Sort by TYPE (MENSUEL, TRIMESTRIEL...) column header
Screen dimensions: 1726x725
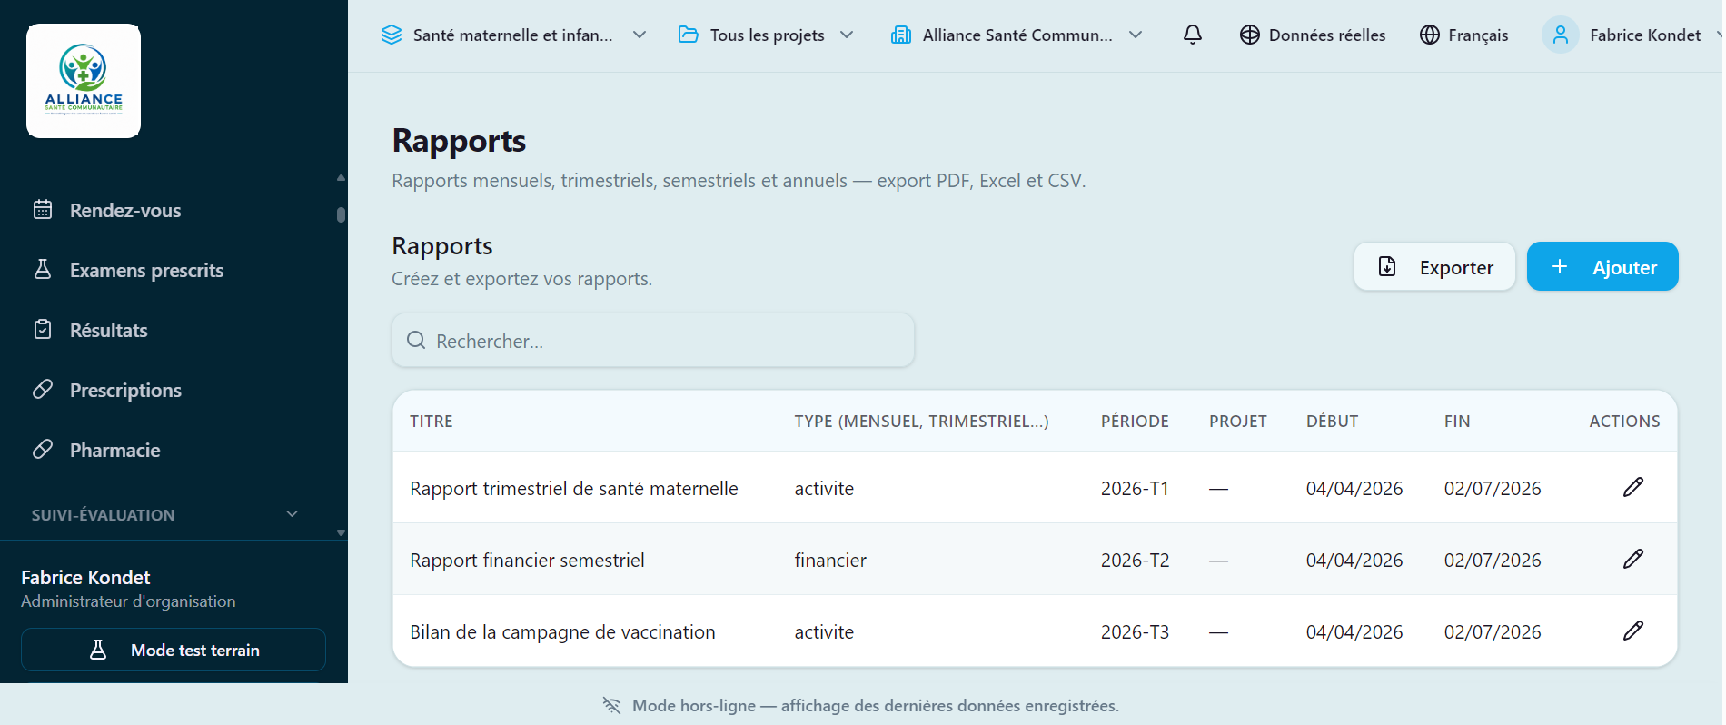[x=921, y=421]
